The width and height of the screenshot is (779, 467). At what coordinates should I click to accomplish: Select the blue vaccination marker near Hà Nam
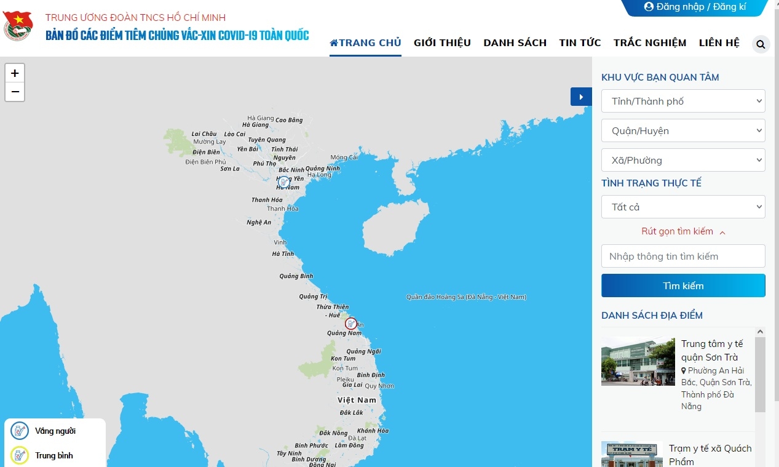pyautogui.click(x=283, y=182)
